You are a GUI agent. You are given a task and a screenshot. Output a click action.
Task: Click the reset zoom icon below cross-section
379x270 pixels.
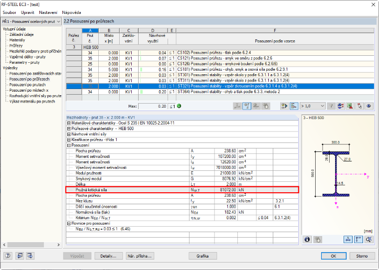click(x=369, y=239)
